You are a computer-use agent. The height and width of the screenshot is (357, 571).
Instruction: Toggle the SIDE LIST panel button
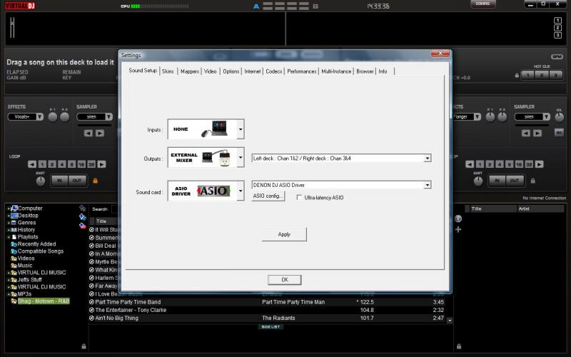tap(271, 327)
